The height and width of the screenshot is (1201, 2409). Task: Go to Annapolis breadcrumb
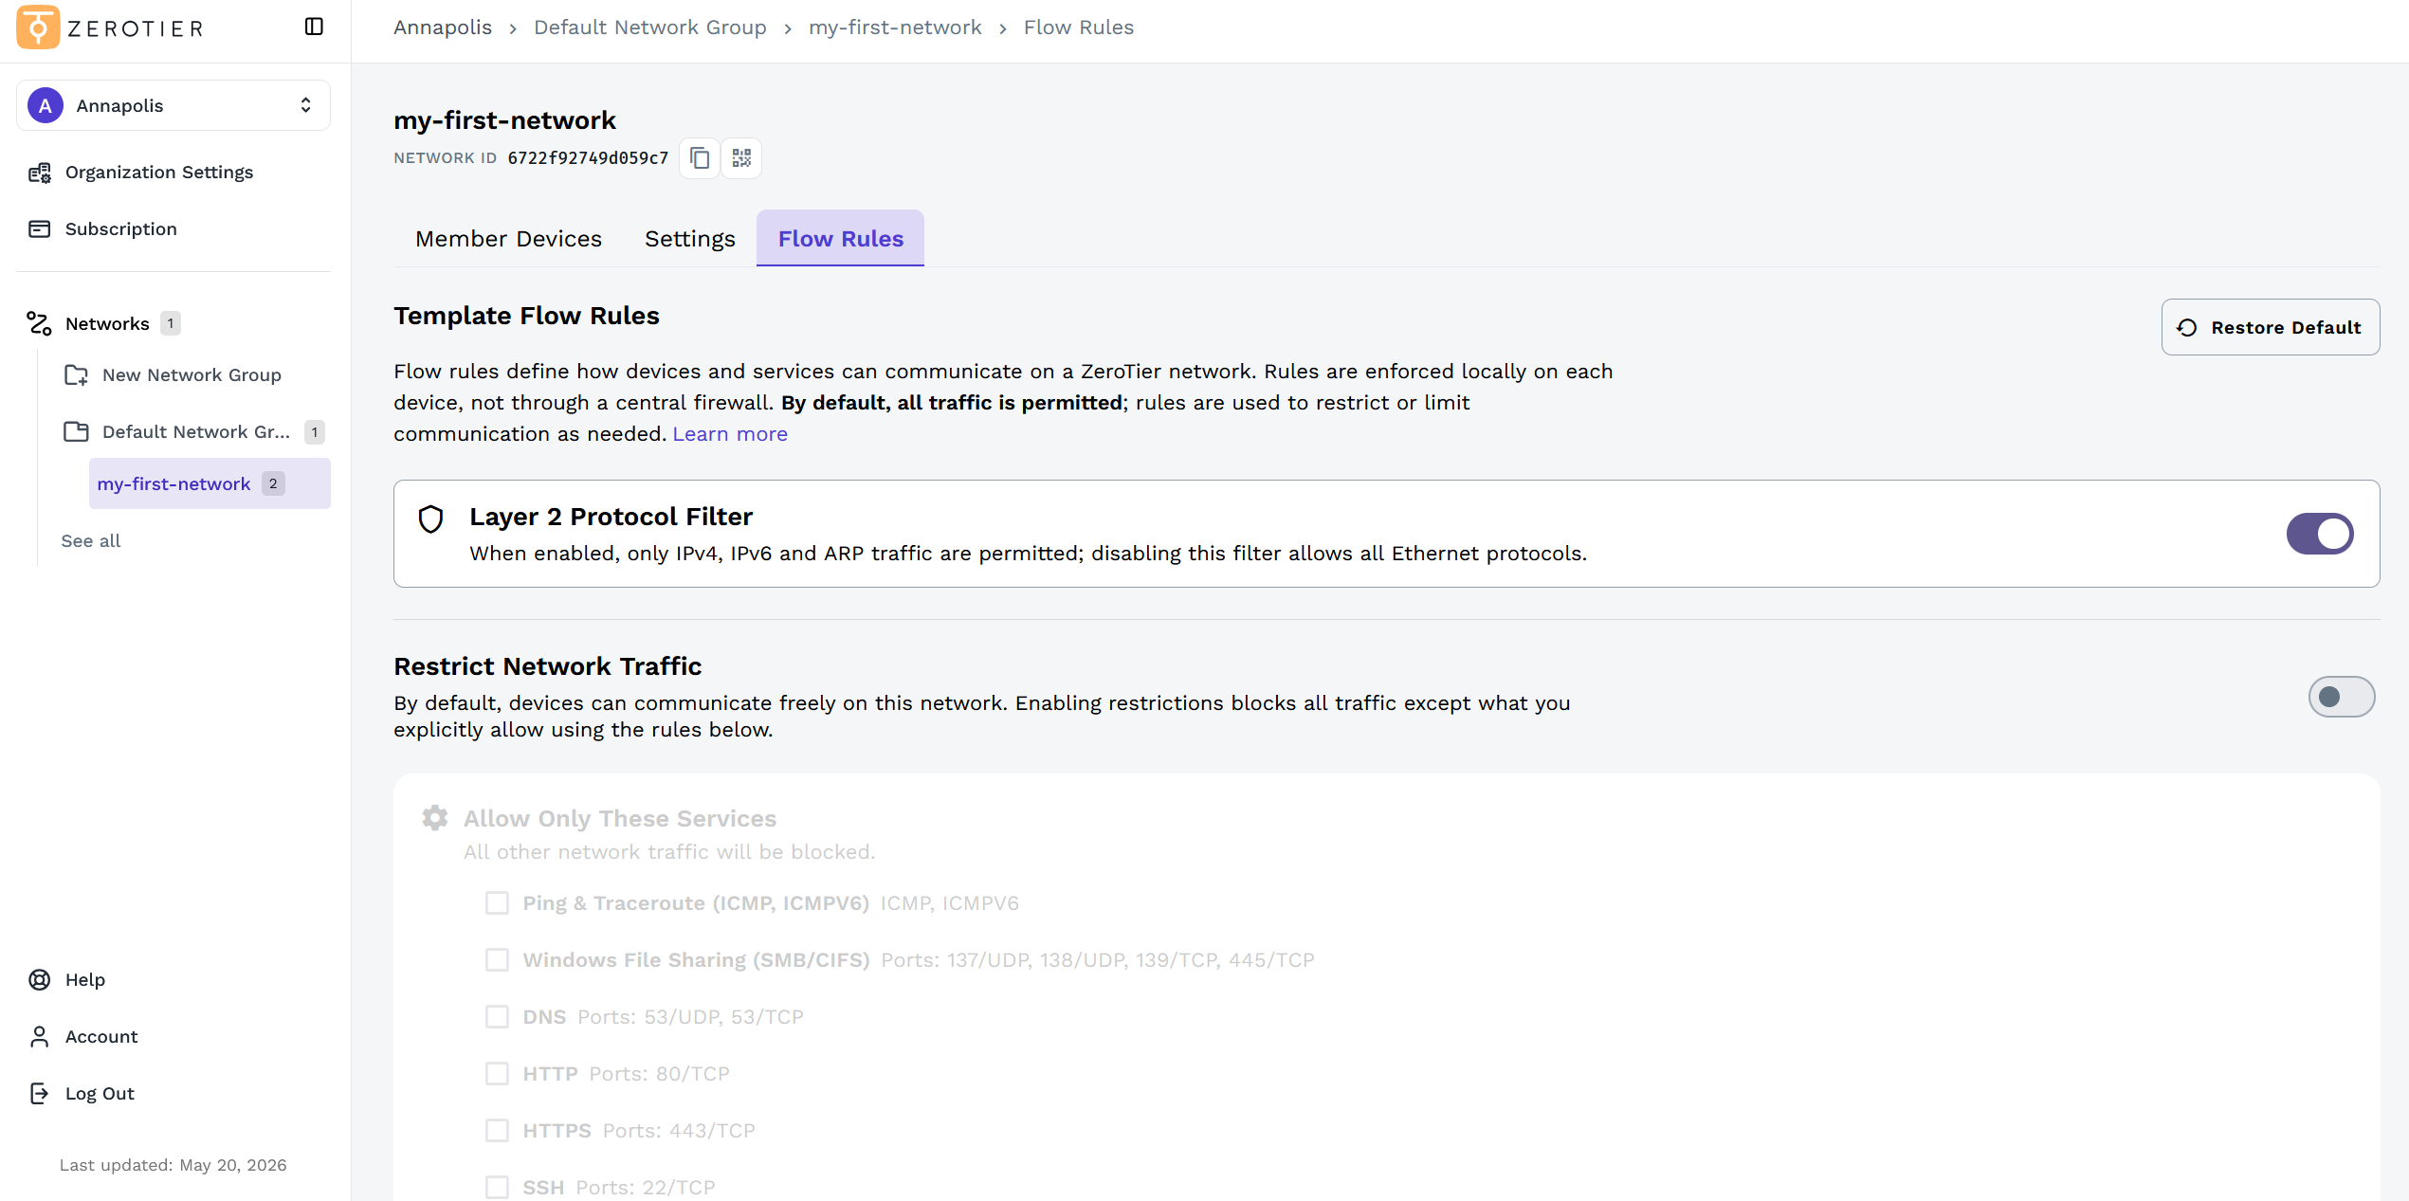point(443,27)
